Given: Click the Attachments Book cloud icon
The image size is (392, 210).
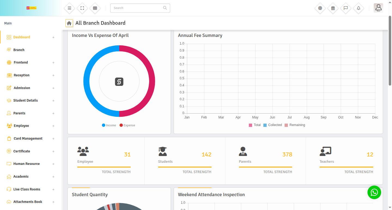Looking at the screenshot, I should coord(9,202).
